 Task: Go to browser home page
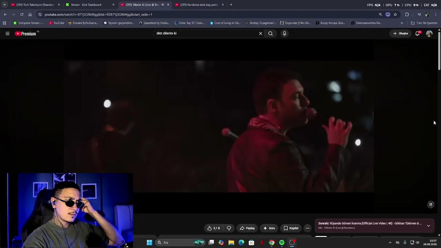[x=30, y=14]
